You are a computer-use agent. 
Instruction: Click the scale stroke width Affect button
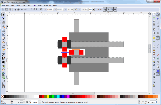[105, 10]
